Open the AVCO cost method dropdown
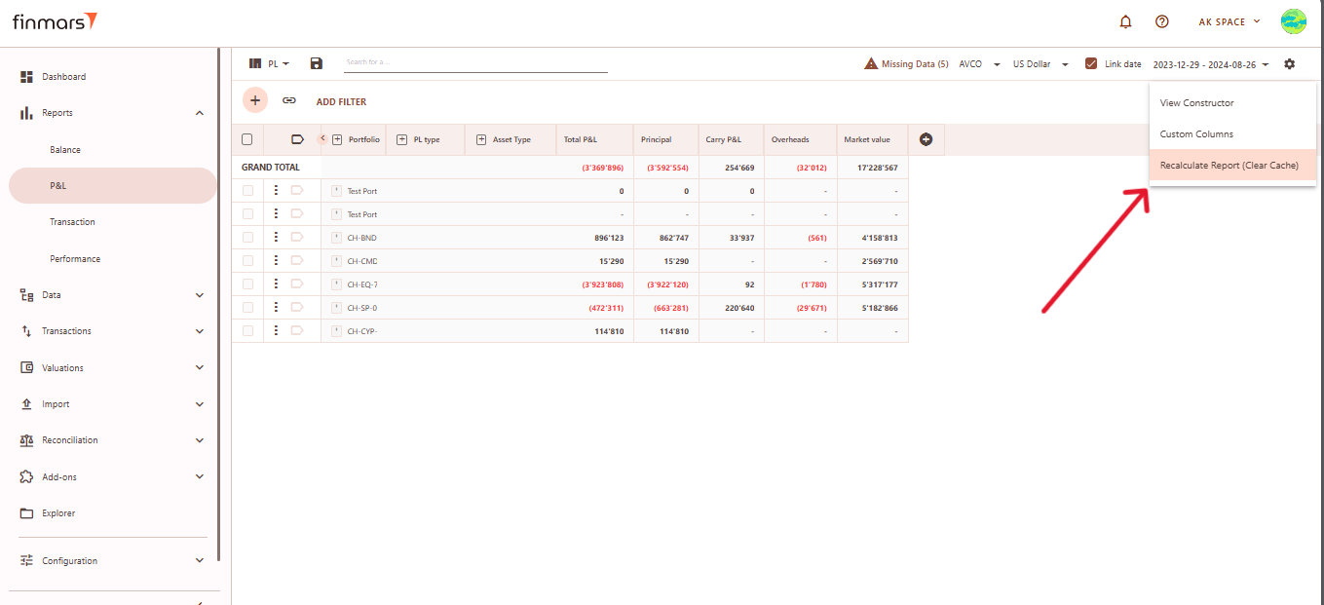 click(979, 64)
